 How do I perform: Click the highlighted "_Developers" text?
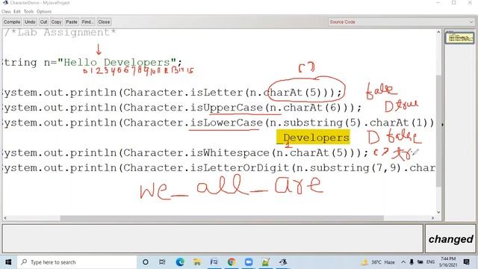click(313, 137)
